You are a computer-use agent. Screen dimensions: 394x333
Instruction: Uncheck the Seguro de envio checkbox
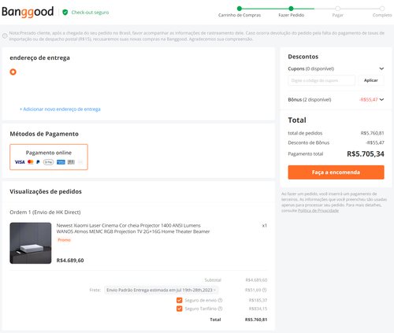tap(180, 300)
